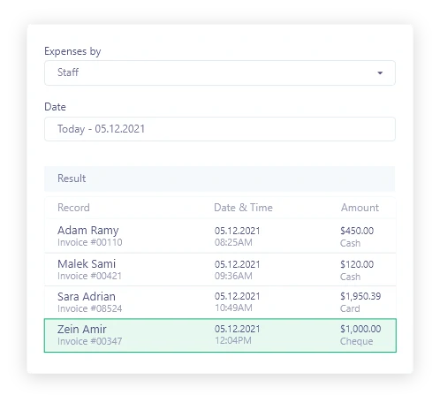440x403 pixels.
Task: Open Invoice #00421 link
Action: pos(89,276)
